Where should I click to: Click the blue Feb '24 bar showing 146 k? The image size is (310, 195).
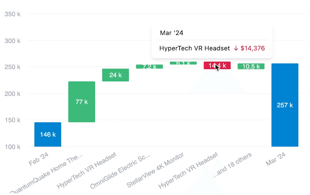48,134
